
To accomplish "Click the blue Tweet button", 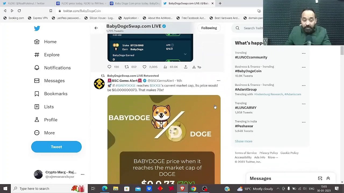I will 56,147.
